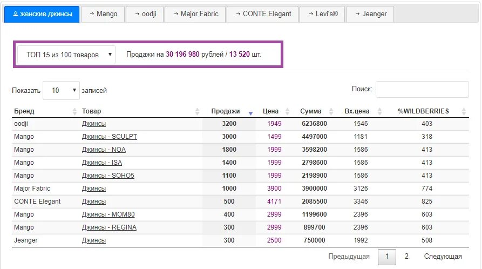Open the ТОП 15 из 100 товаров dropdown

click(x=66, y=55)
